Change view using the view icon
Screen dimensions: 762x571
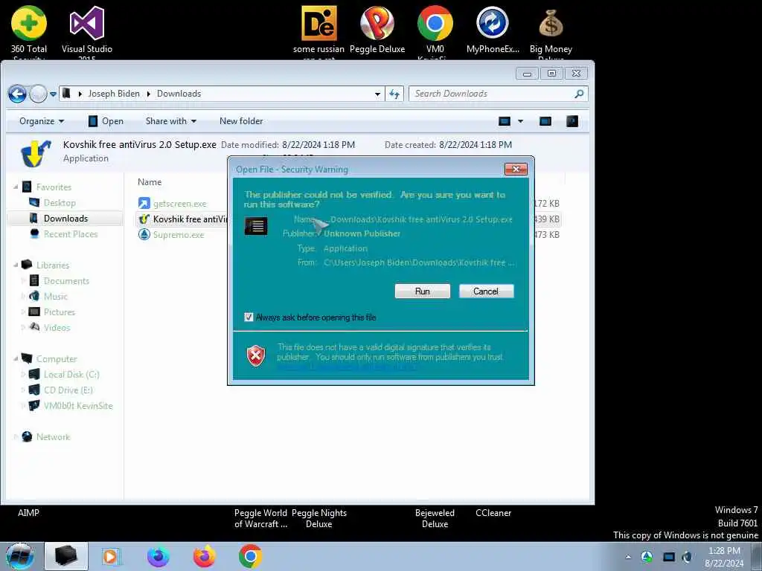[505, 121]
